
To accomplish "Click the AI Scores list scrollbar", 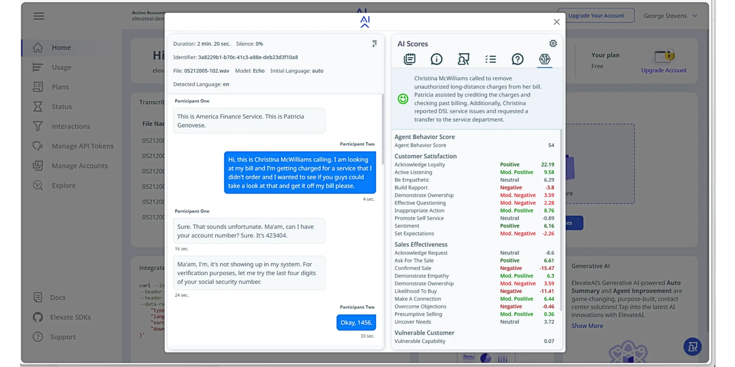I will point(561,221).
